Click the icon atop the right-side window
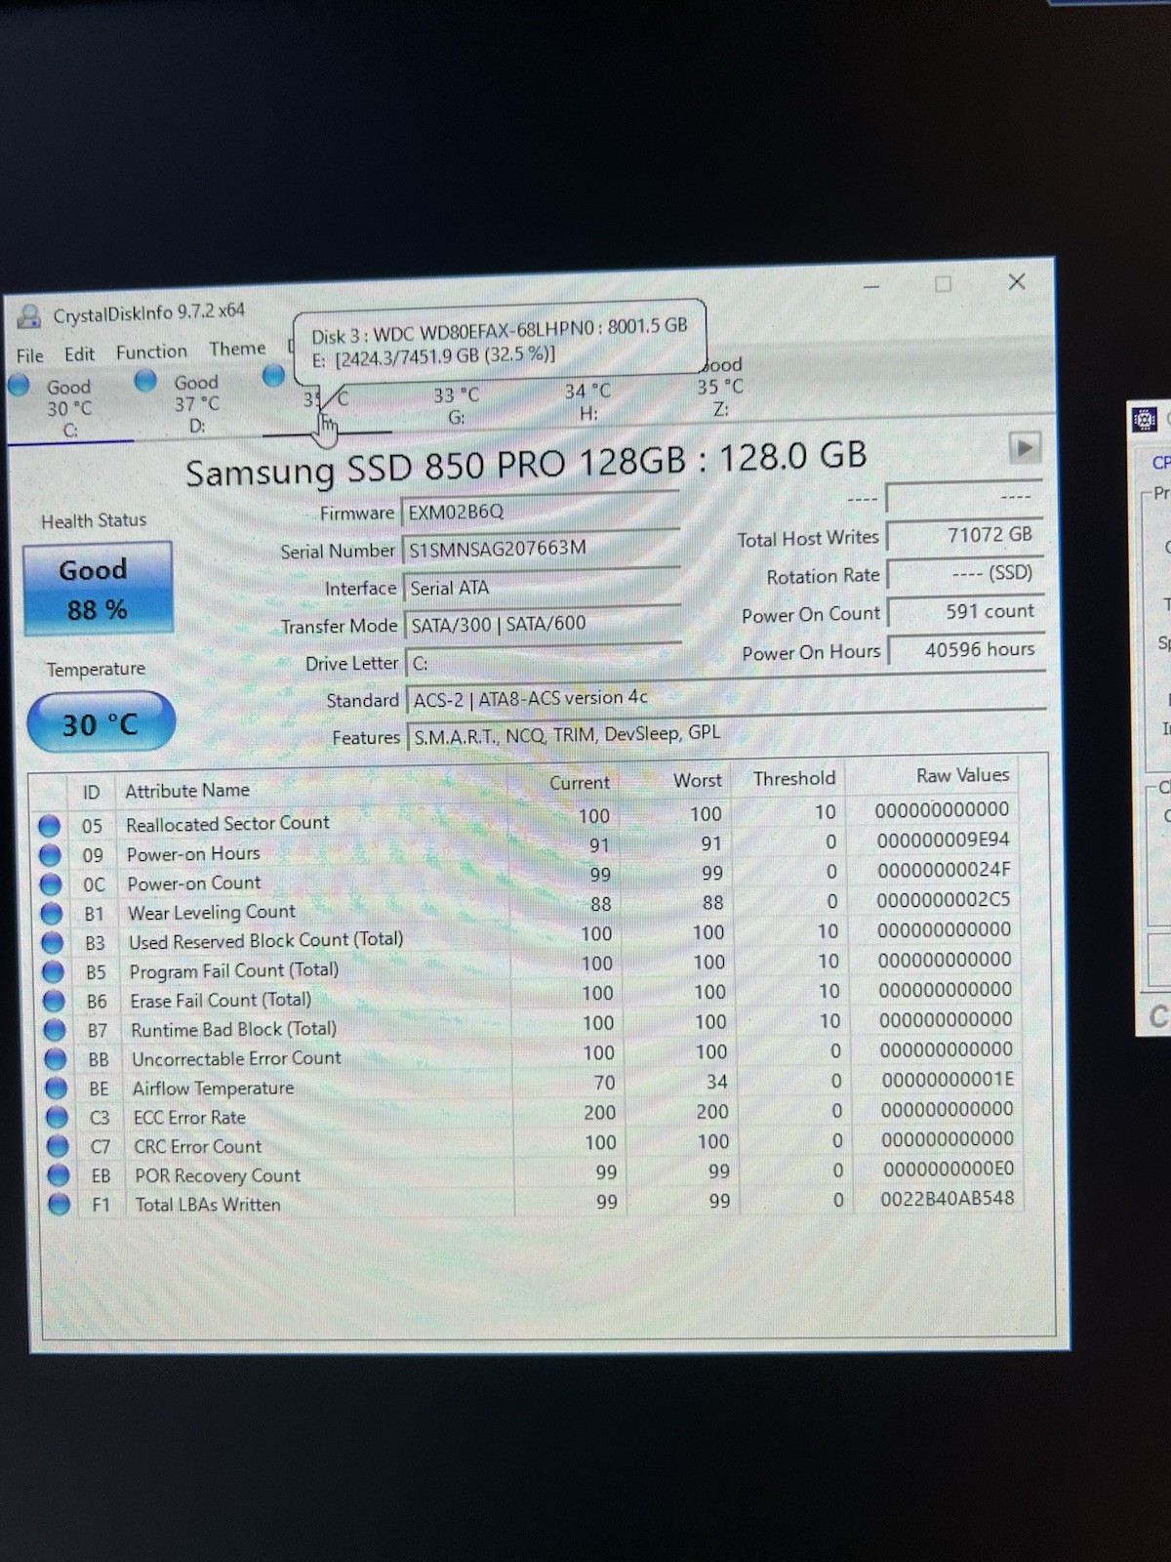 coord(1144,420)
